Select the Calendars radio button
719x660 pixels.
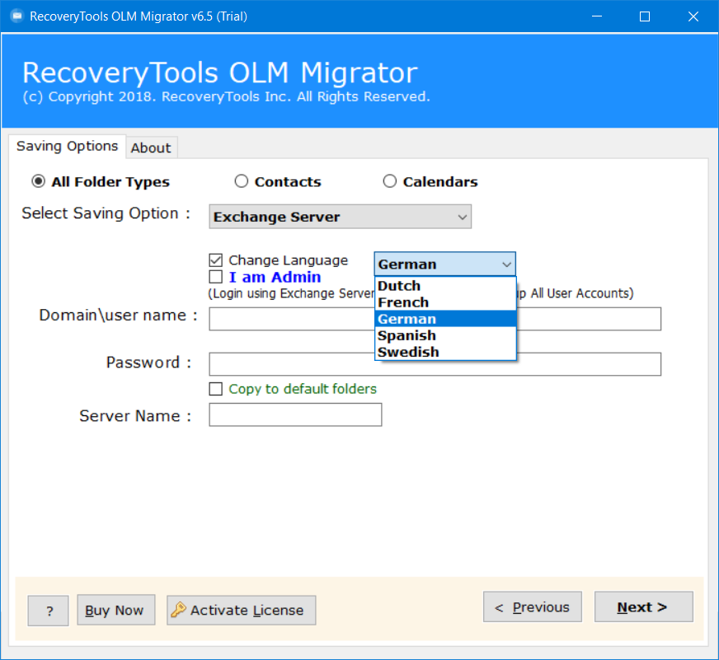[390, 181]
